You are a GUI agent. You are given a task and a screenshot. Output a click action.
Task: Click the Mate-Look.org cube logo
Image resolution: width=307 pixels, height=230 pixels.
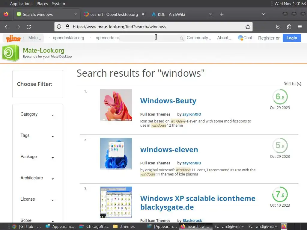tap(10, 53)
